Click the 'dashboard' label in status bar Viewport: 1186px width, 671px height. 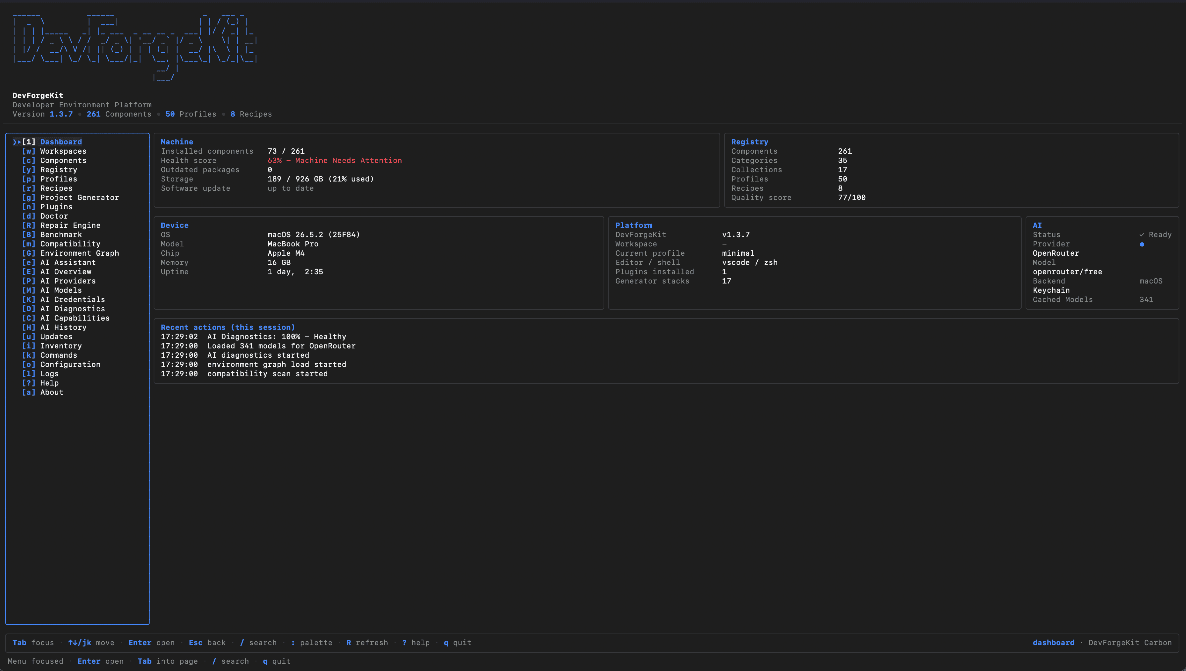point(1053,643)
